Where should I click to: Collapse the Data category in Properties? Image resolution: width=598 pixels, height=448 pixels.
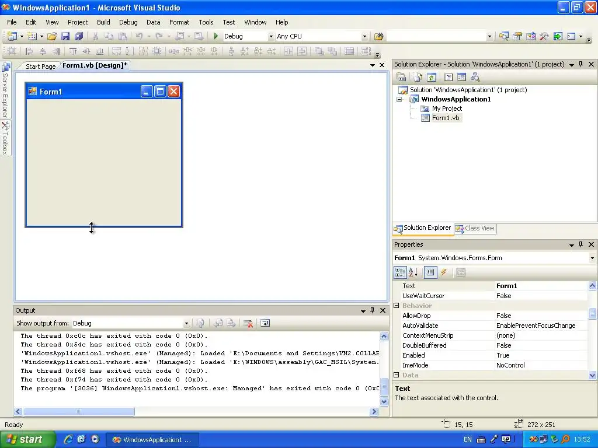[x=397, y=375]
